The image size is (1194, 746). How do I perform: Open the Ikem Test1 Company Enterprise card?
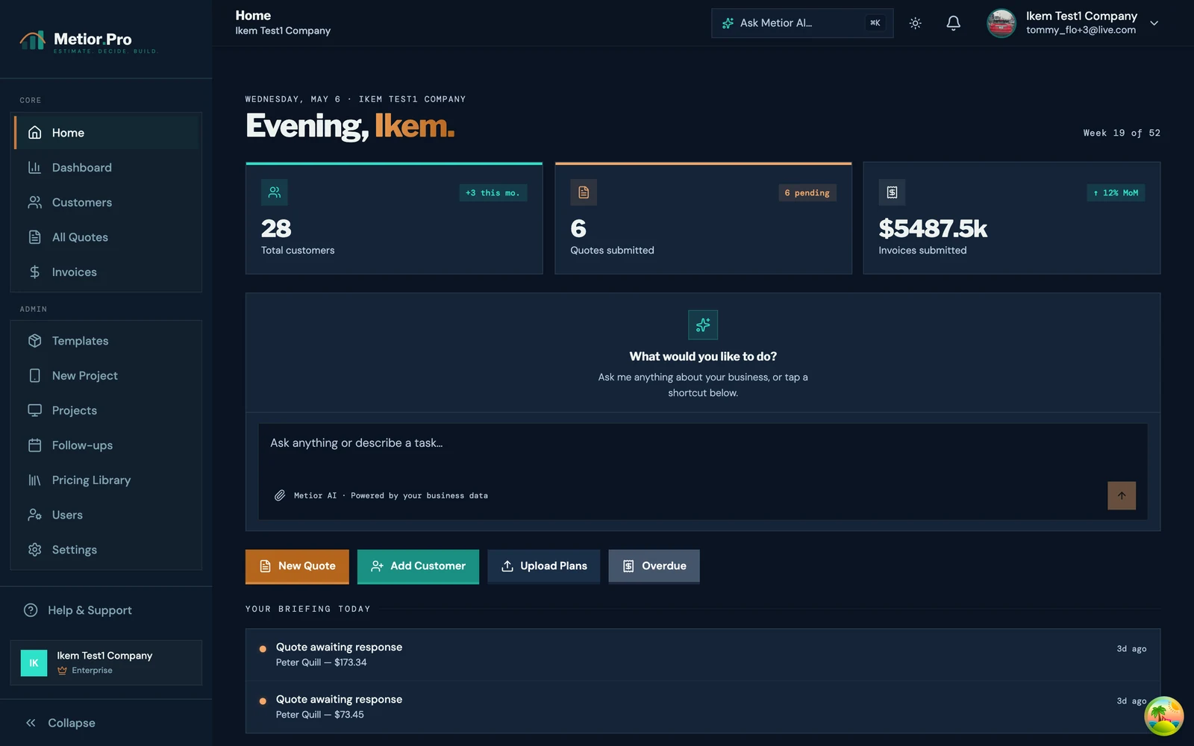pyautogui.click(x=106, y=662)
